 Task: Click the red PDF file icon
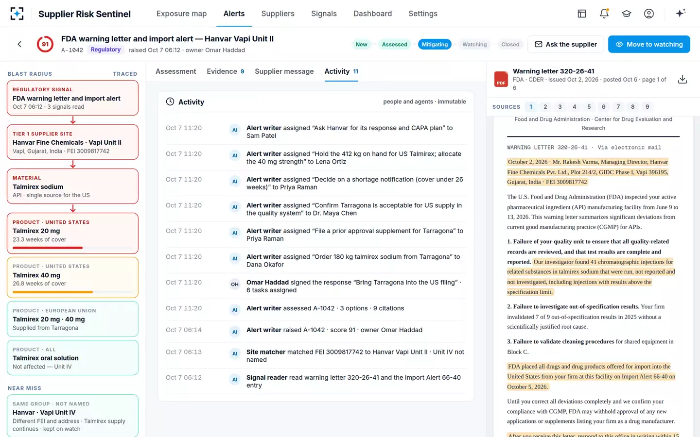click(x=501, y=79)
